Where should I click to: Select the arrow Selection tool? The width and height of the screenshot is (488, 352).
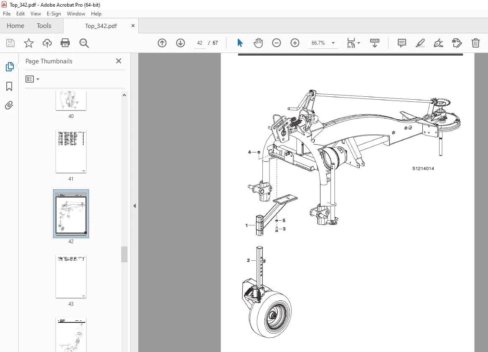[x=240, y=43]
